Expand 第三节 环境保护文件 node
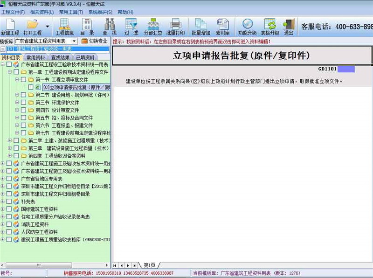The height and width of the screenshot is (278, 373). tap(17, 102)
